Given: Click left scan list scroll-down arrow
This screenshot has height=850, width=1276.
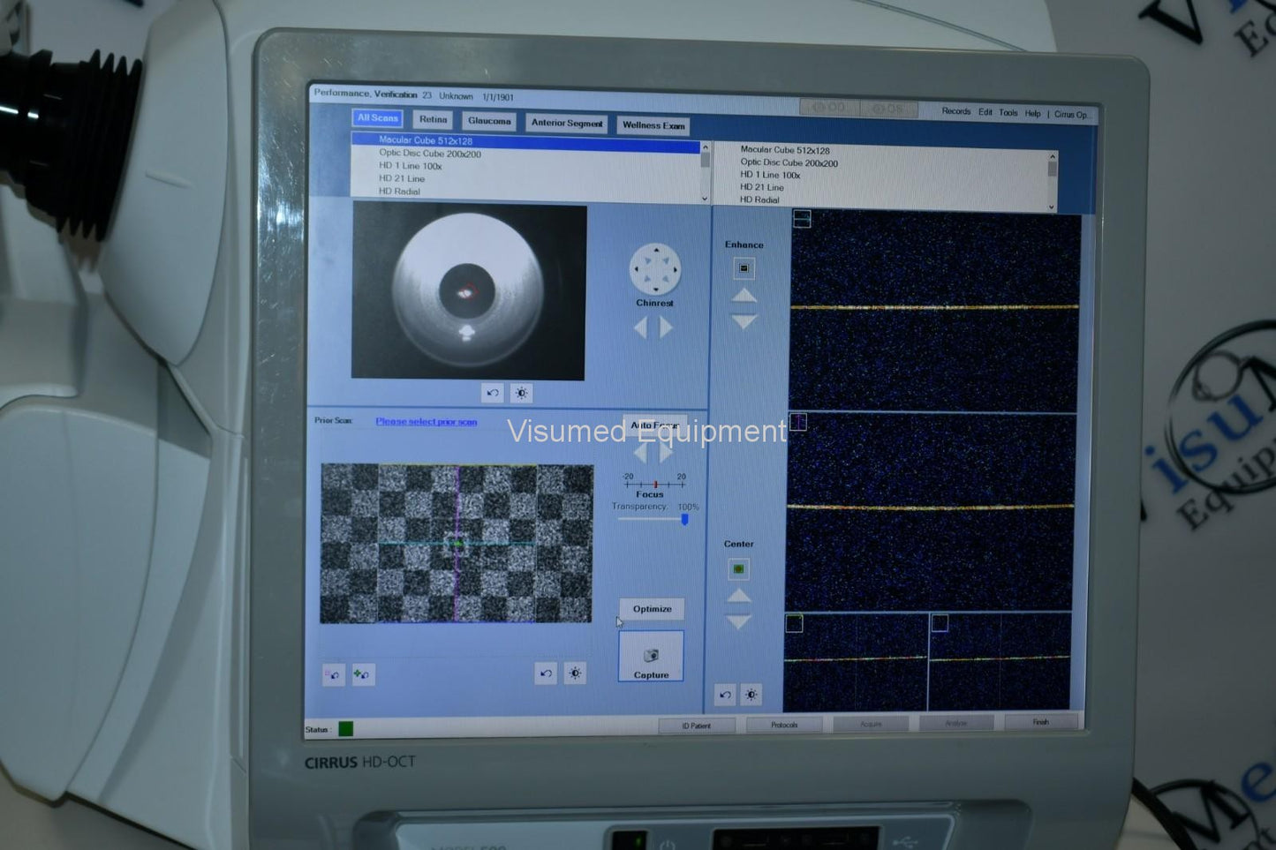Looking at the screenshot, I should 705,199.
